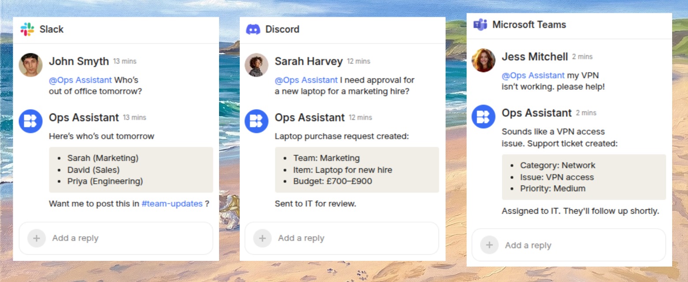688x282 pixels.
Task: Click the @Ops Assistant mention in John's message
Action: [79, 79]
